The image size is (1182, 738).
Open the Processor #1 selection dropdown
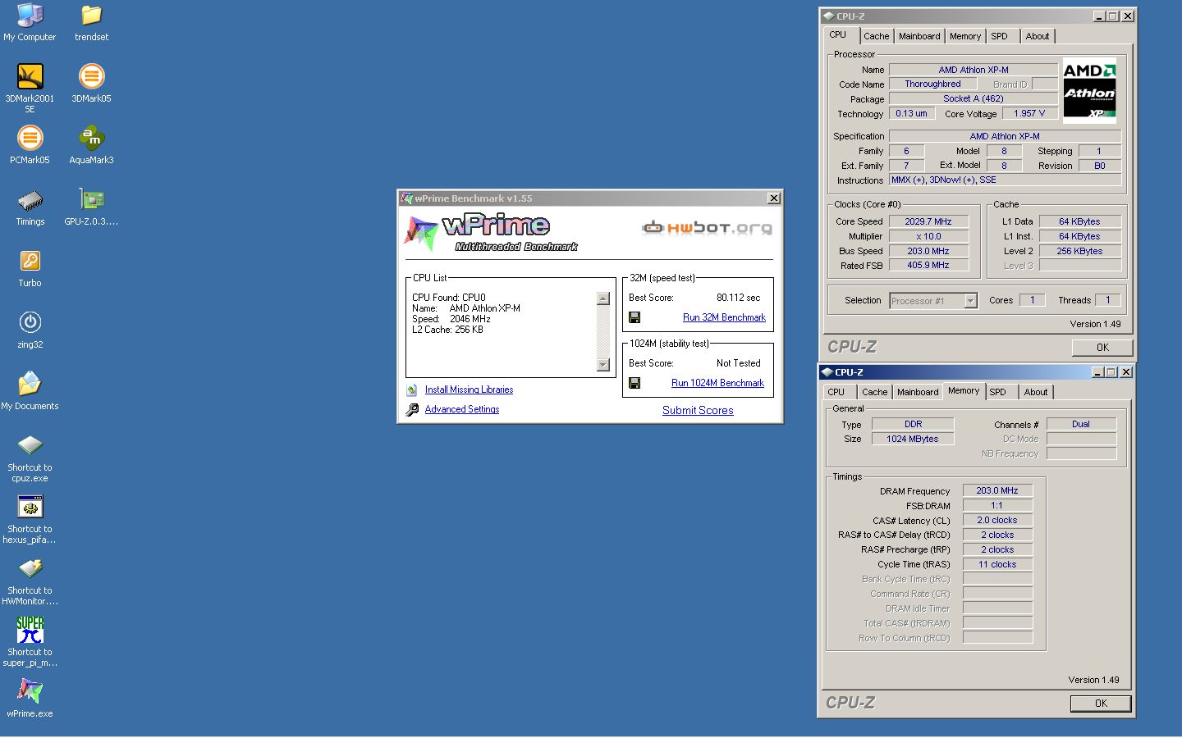pyautogui.click(x=934, y=301)
